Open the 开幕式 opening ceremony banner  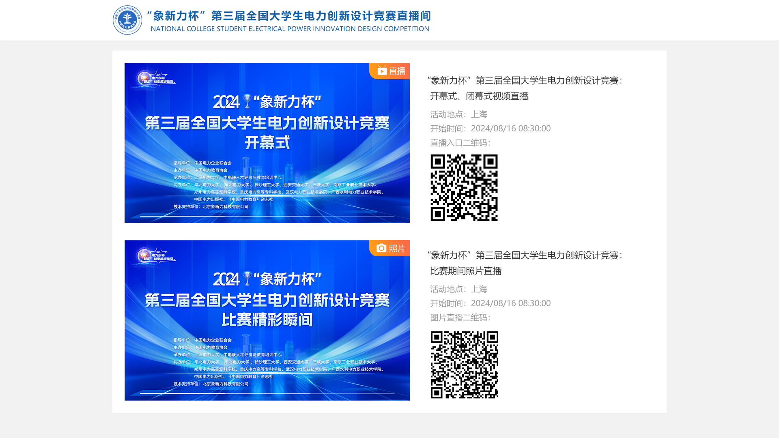click(267, 143)
